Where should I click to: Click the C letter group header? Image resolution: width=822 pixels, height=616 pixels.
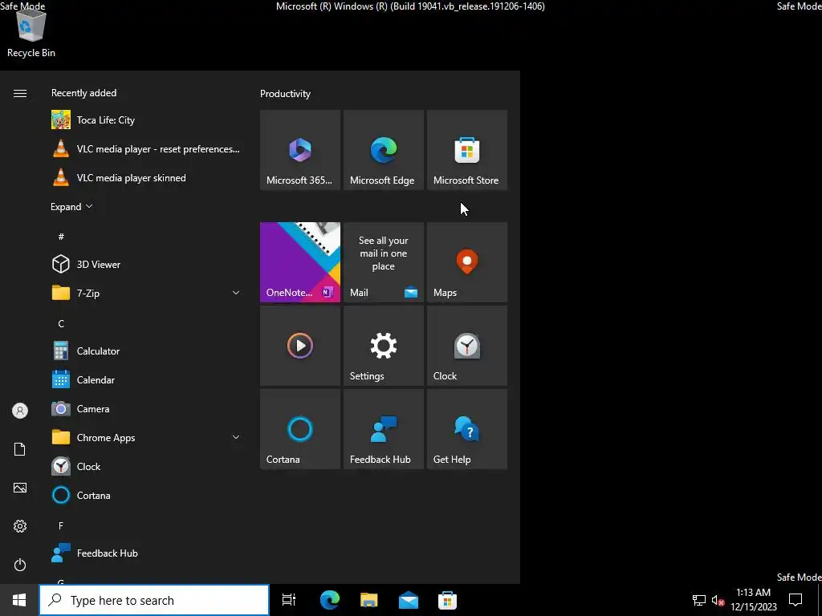(61, 323)
